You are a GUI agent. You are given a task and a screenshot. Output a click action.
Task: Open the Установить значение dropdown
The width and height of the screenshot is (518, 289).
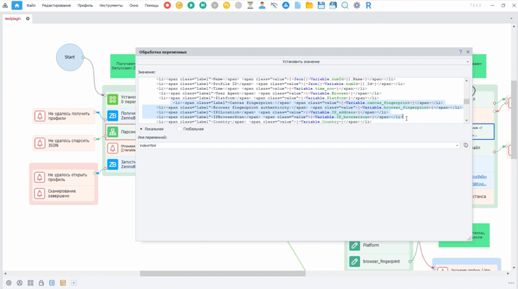coord(303,61)
